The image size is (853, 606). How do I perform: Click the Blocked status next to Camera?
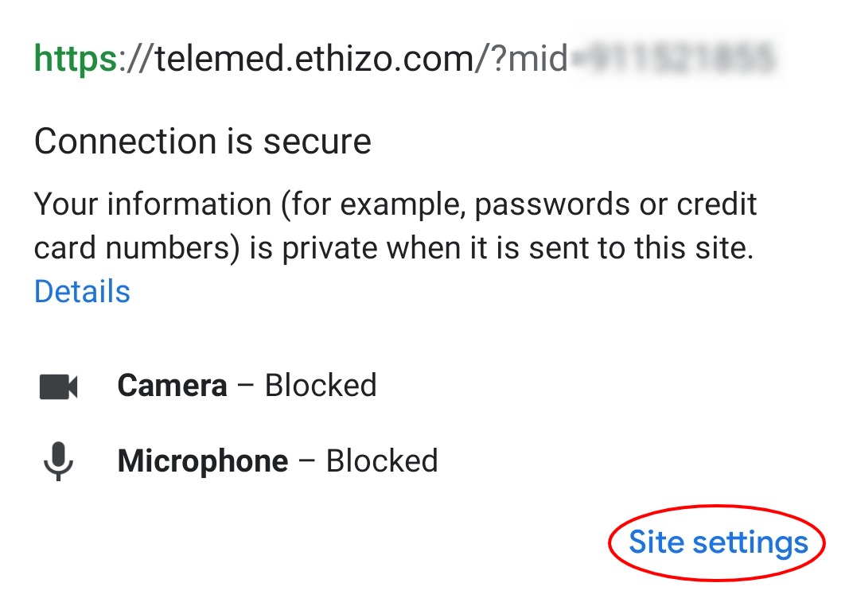(321, 386)
